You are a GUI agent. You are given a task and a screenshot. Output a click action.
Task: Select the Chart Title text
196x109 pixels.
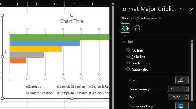(72, 21)
